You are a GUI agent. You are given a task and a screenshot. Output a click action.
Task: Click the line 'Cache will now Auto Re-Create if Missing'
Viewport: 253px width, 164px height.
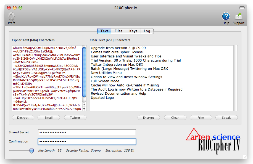pyautogui.click(x=125, y=85)
